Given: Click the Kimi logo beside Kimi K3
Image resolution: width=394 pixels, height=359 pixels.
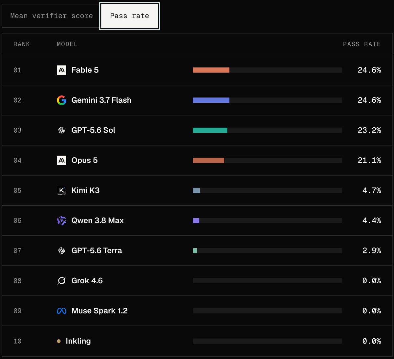Looking at the screenshot, I should [61, 191].
